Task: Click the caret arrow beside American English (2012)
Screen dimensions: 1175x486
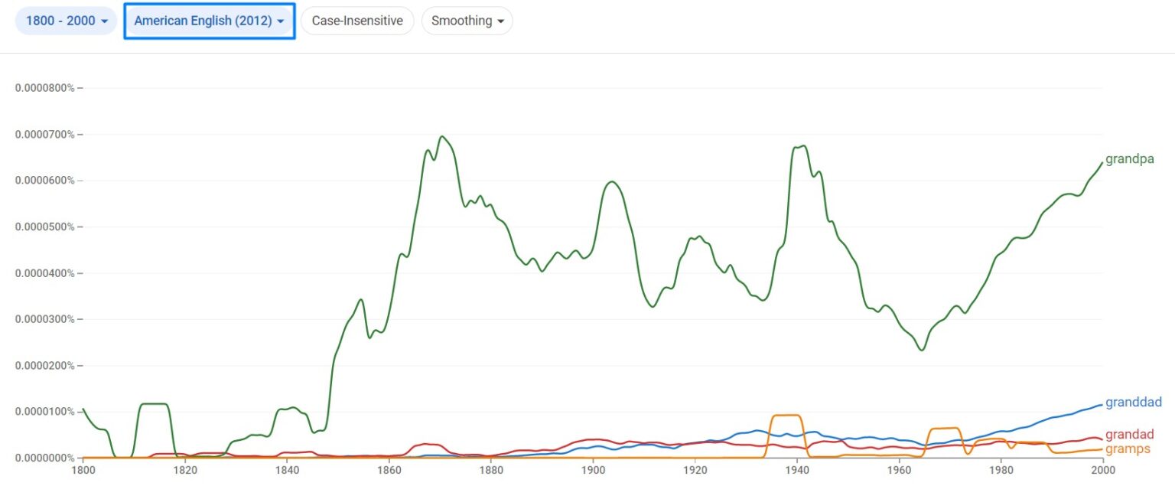Action: pyautogui.click(x=281, y=21)
